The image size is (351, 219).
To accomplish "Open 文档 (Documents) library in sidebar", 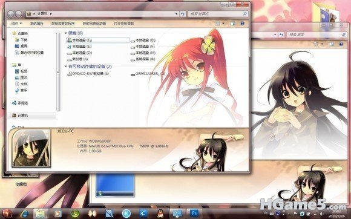I will pyautogui.click(x=21, y=84).
